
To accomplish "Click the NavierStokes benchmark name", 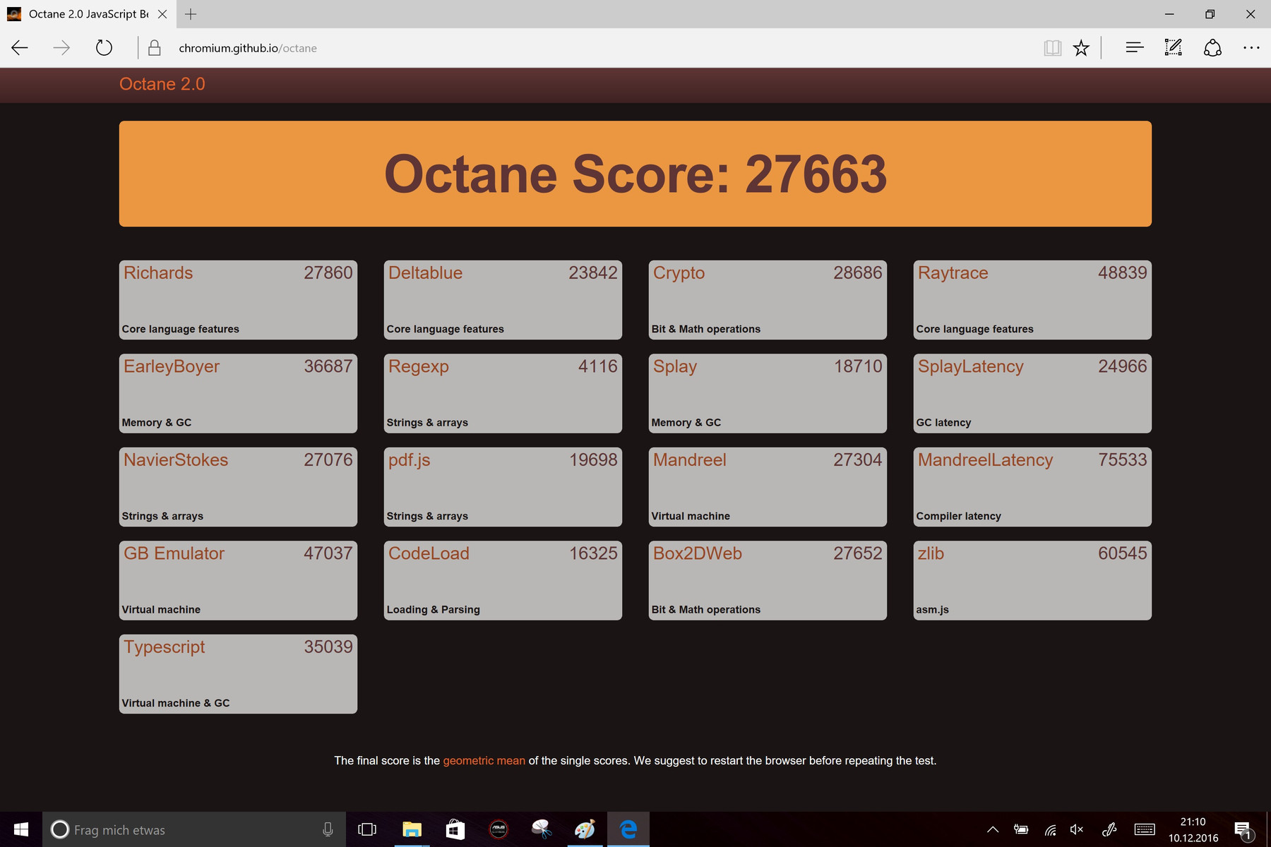I will pos(176,460).
